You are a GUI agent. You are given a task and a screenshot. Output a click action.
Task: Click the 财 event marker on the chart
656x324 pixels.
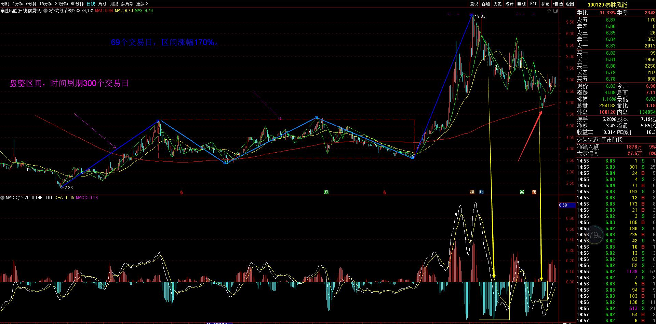(481, 192)
